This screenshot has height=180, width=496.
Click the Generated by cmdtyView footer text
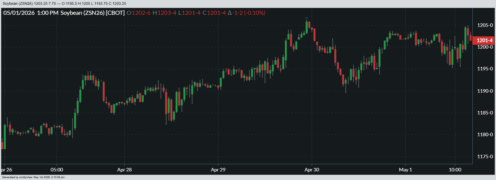(33, 177)
